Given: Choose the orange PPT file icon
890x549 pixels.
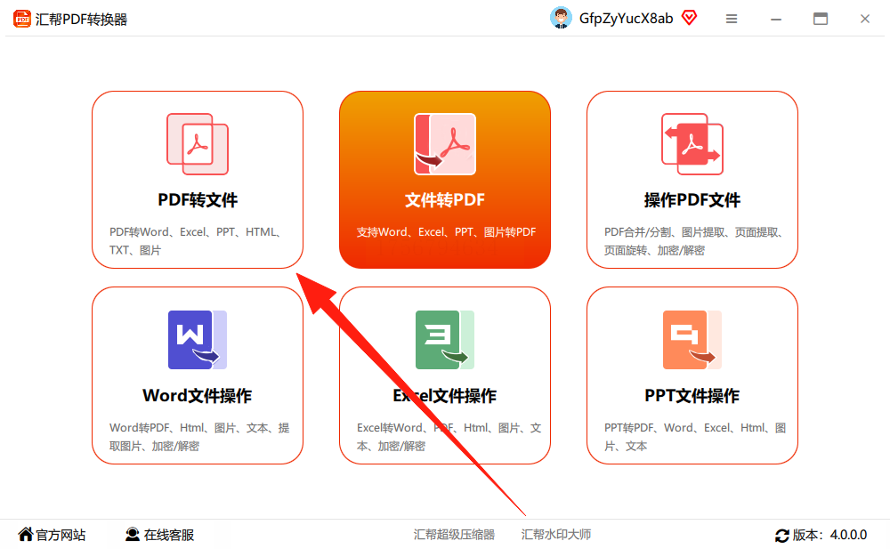Looking at the screenshot, I should tap(692, 340).
